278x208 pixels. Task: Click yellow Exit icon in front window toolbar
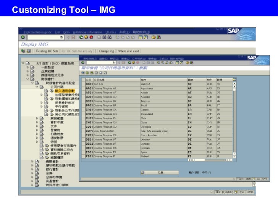(x=134, y=62)
